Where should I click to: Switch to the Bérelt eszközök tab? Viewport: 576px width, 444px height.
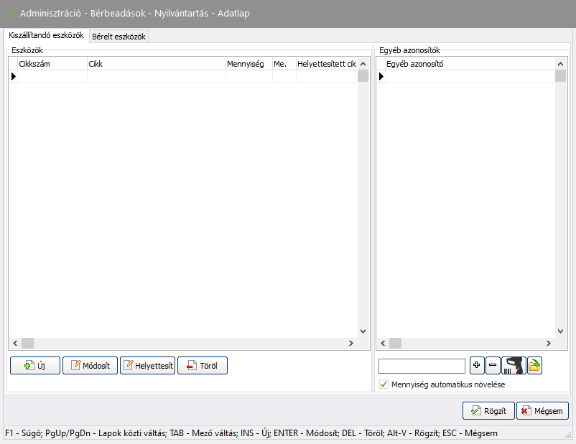(119, 37)
